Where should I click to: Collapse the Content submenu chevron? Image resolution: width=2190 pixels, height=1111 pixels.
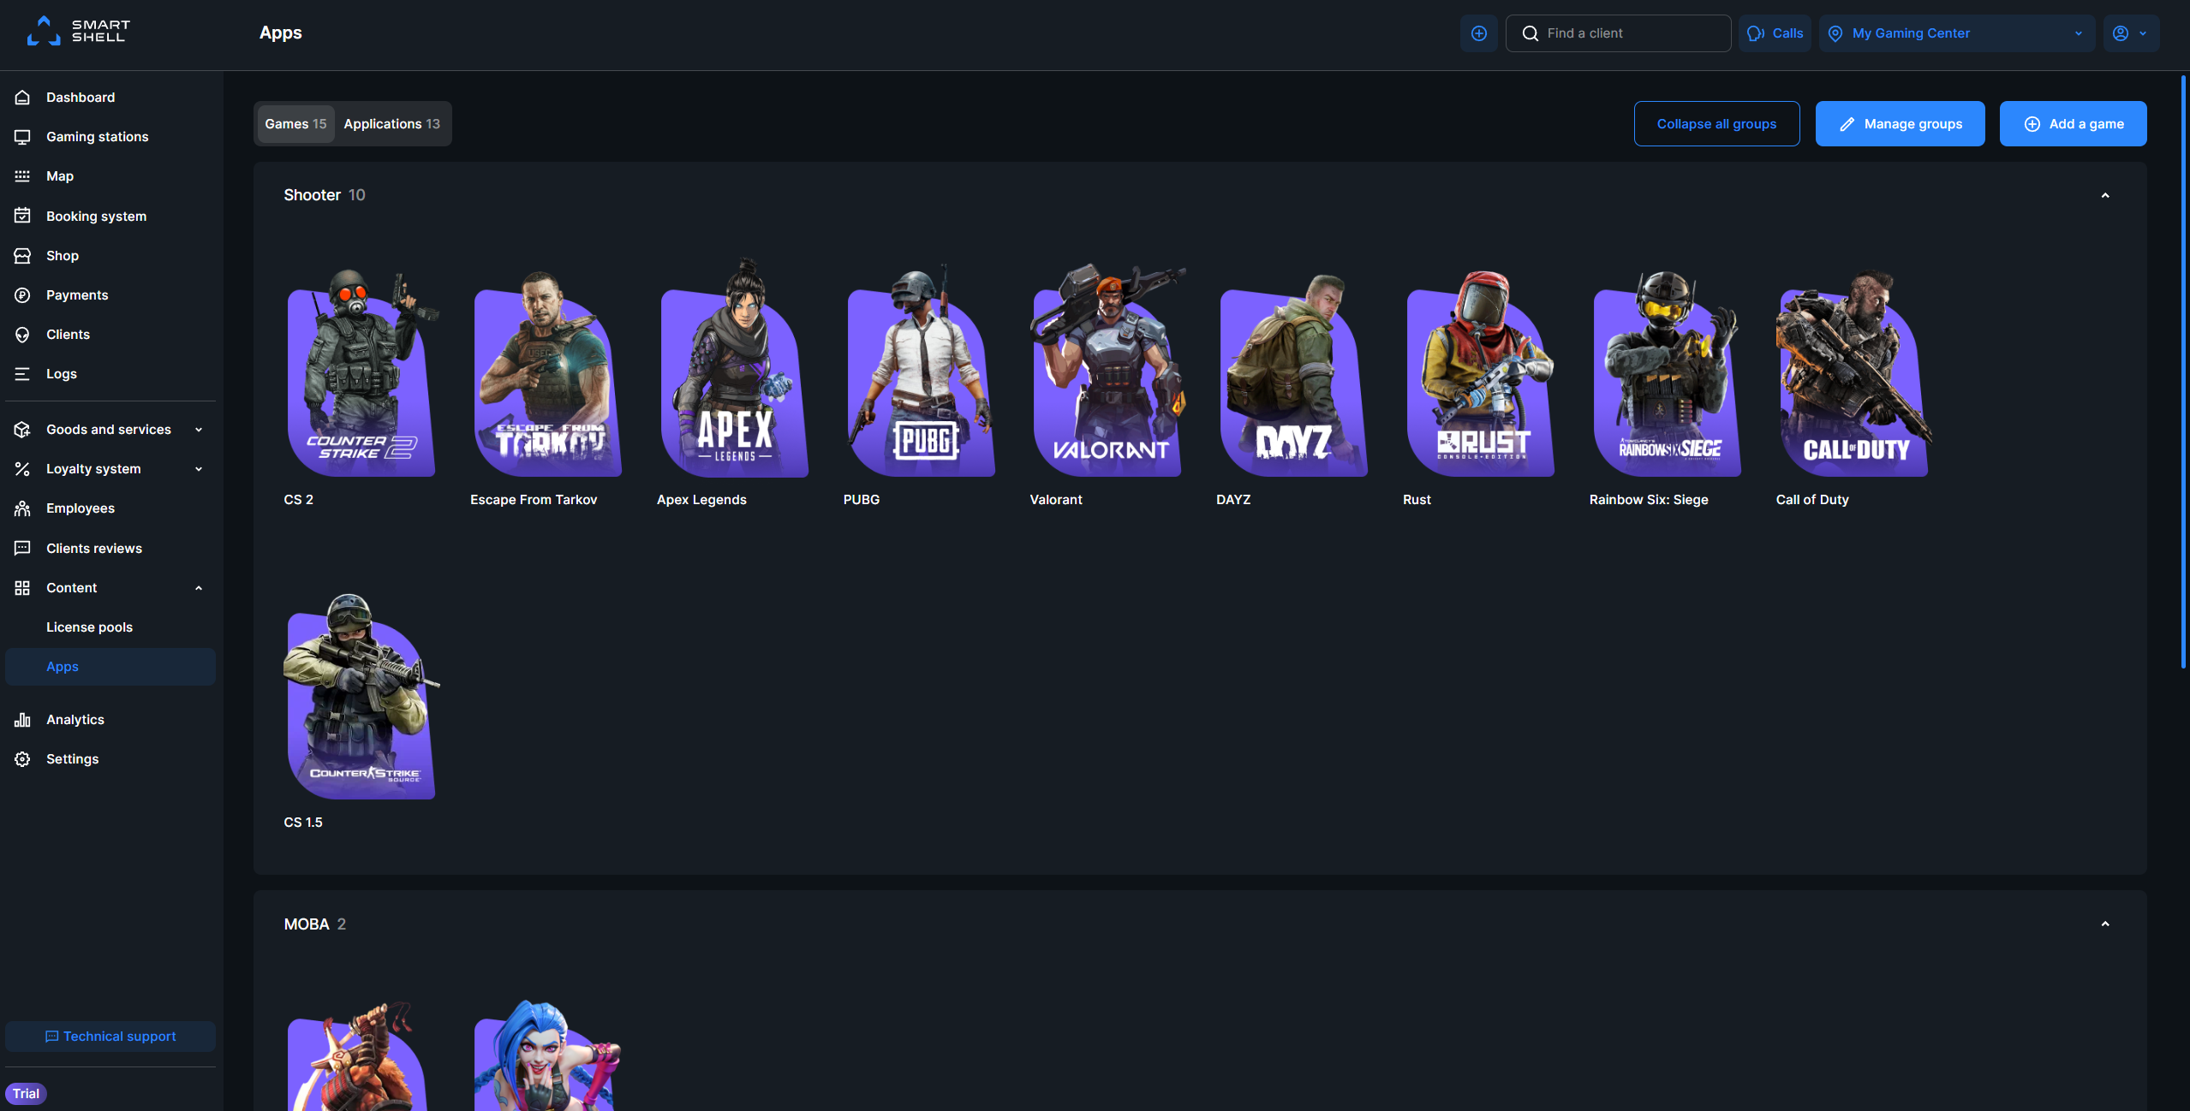[x=199, y=588]
